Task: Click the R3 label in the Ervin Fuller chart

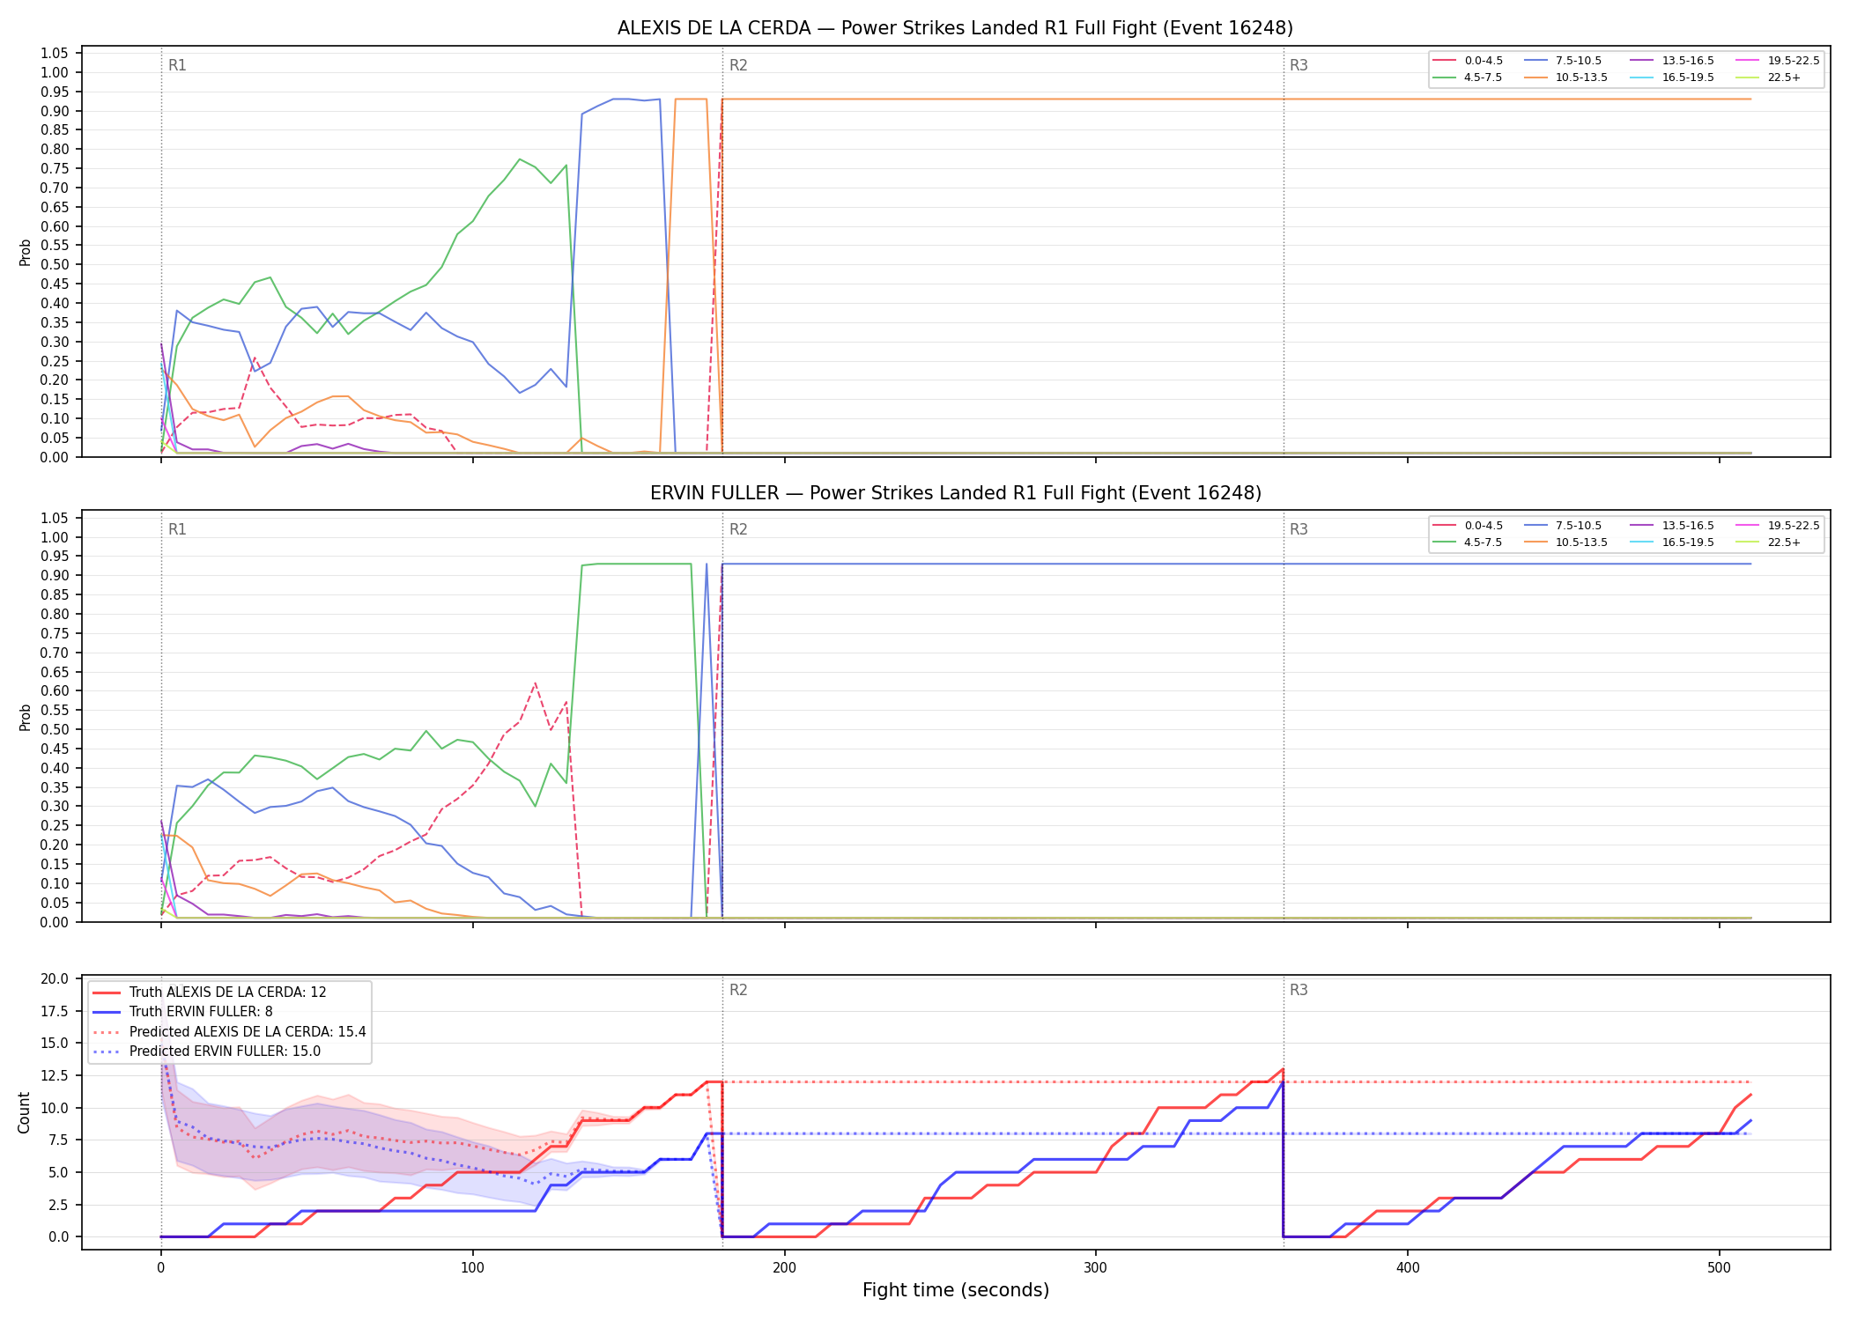Action: coord(1299,529)
